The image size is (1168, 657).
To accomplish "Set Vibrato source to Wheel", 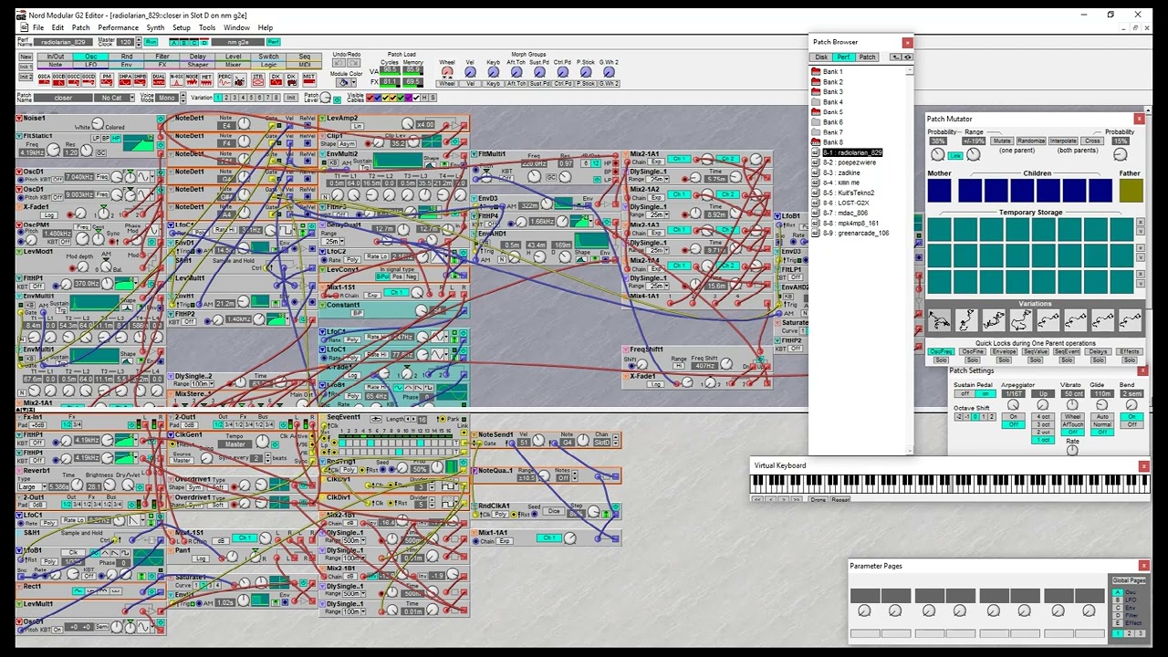I will click(1072, 416).
